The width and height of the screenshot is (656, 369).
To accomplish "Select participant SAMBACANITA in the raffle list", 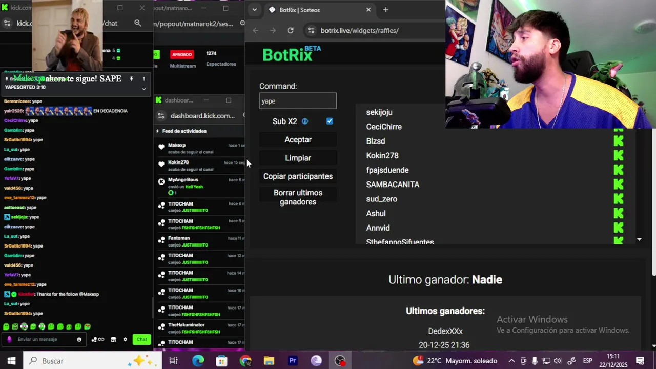I will tap(393, 184).
